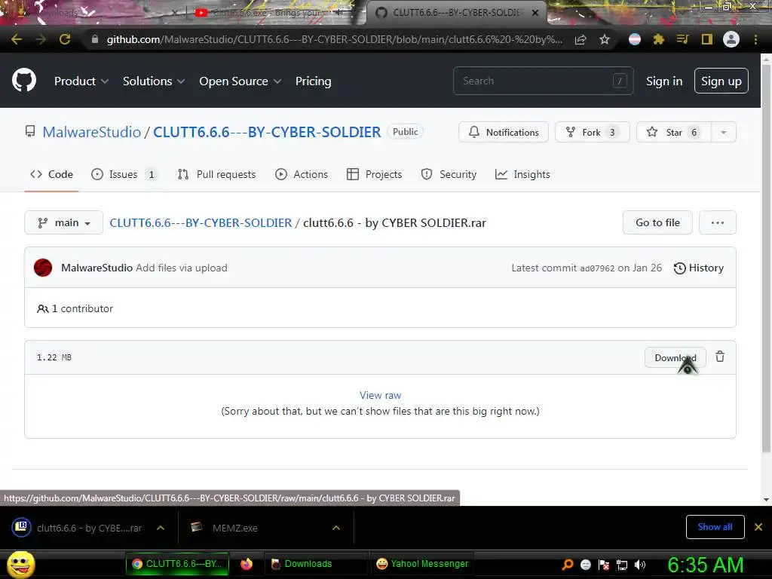Click the Notifications button
The height and width of the screenshot is (579, 772).
[503, 132]
